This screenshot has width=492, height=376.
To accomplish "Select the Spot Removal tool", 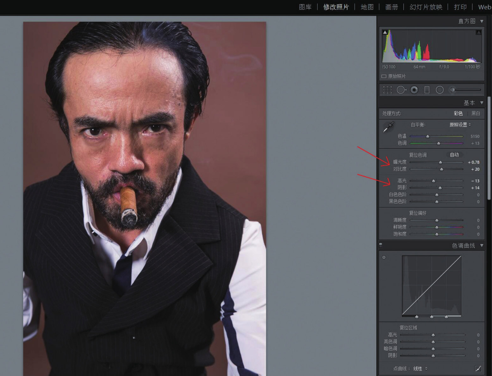I will point(401,90).
